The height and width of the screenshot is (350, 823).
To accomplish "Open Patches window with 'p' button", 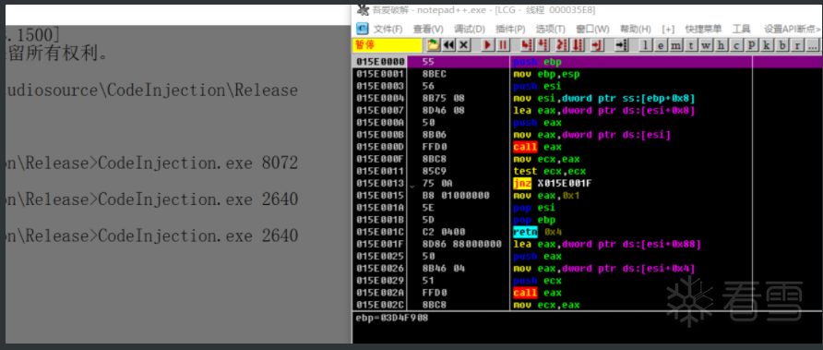I will (752, 46).
